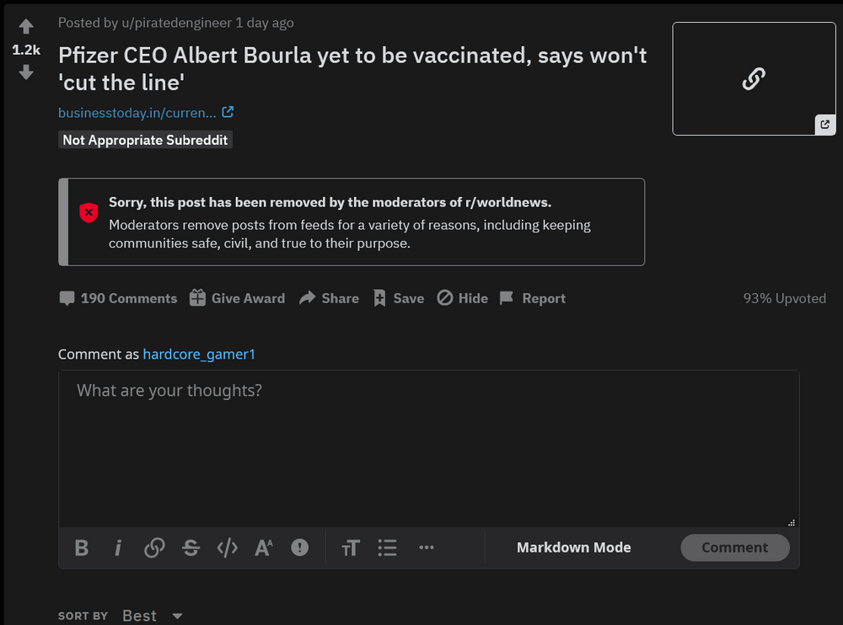Mark text as spoiler
Viewport: 843px width, 625px height.
(x=300, y=548)
